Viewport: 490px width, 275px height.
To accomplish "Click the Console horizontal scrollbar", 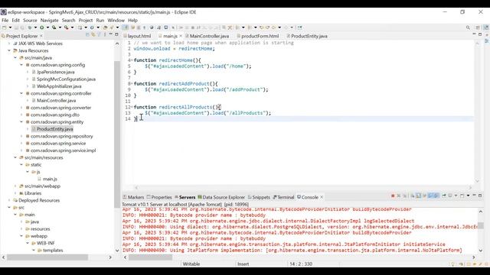I will coord(150,257).
